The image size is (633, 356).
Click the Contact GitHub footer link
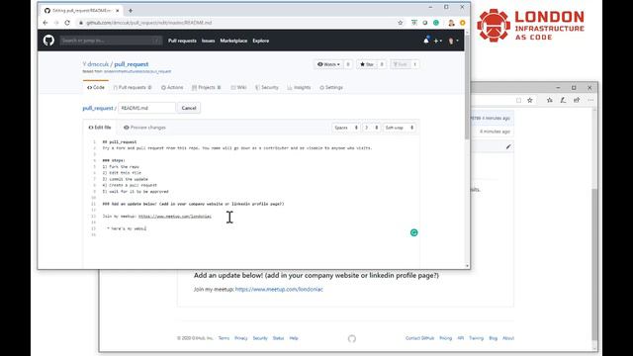pyautogui.click(x=419, y=338)
